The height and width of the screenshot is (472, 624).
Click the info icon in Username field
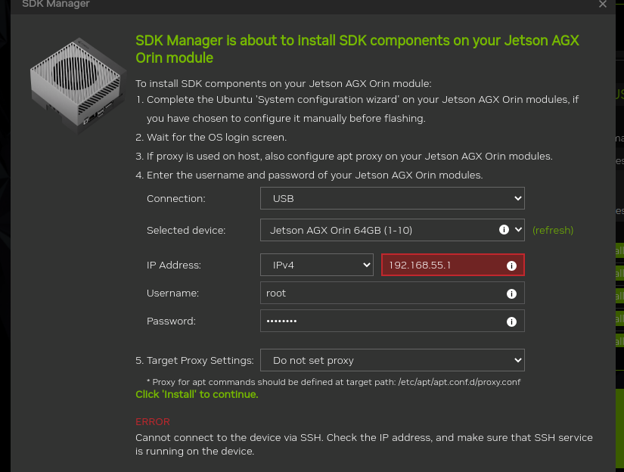(x=511, y=293)
